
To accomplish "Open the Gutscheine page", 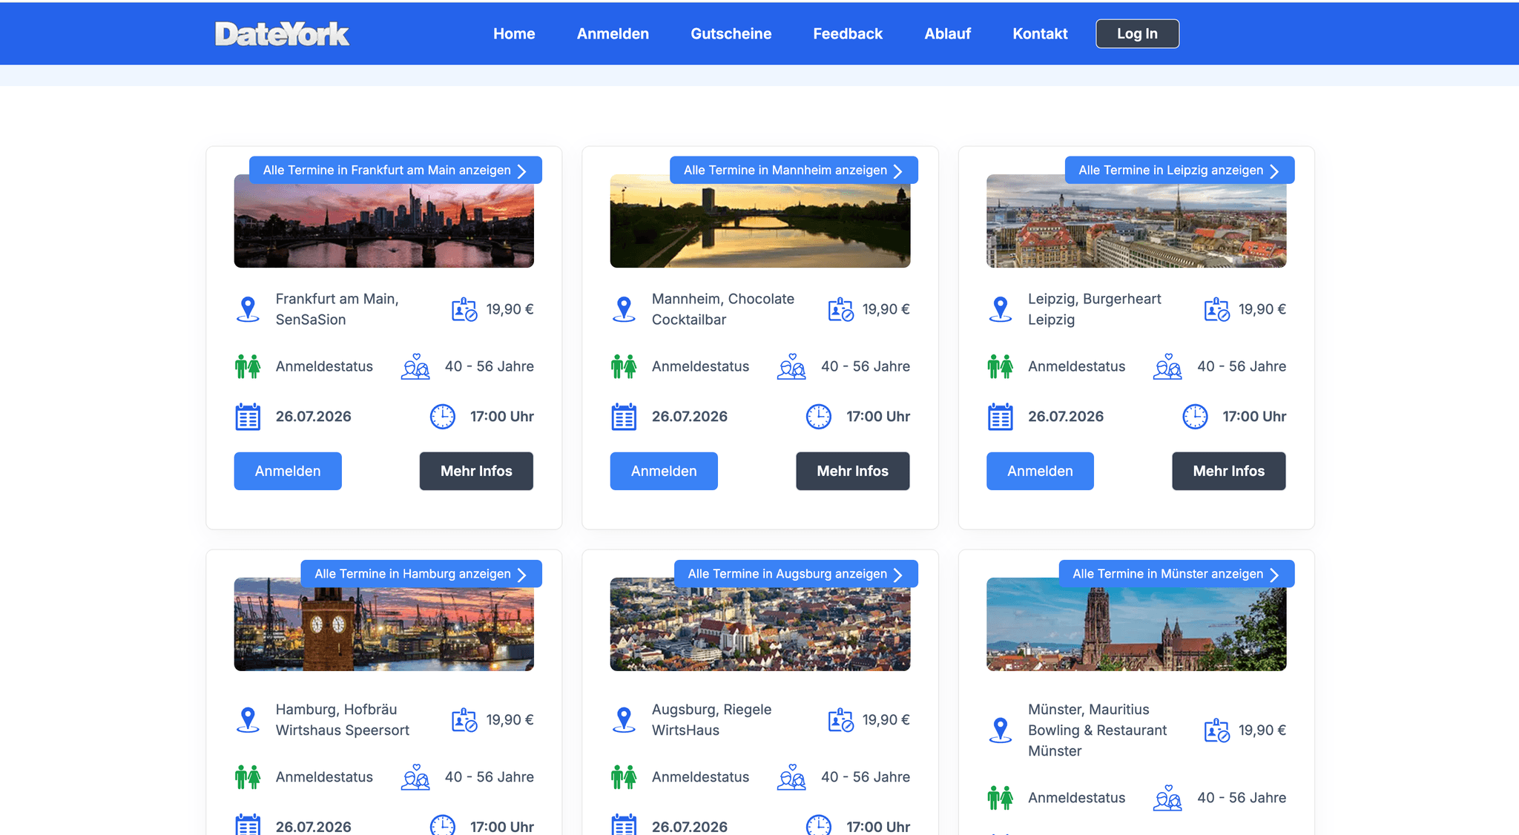I will [x=731, y=34].
